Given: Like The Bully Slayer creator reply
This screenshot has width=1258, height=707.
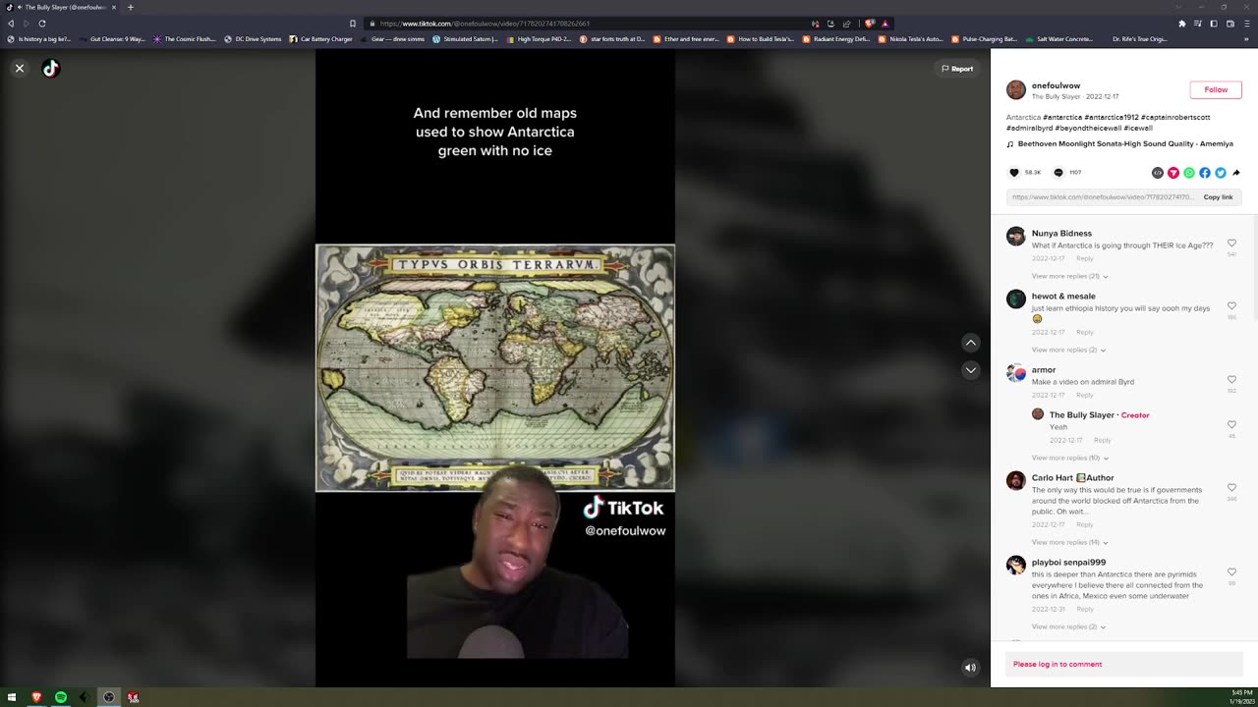Looking at the screenshot, I should (1231, 425).
